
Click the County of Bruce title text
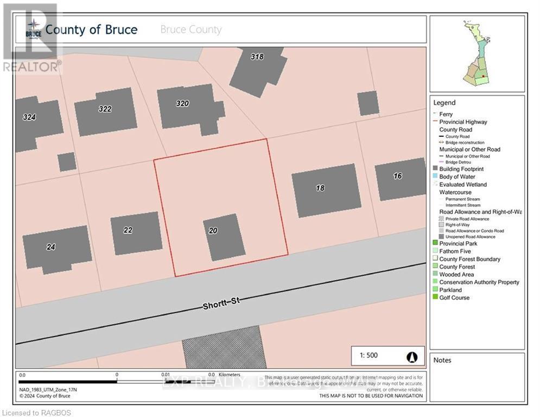[x=91, y=29]
